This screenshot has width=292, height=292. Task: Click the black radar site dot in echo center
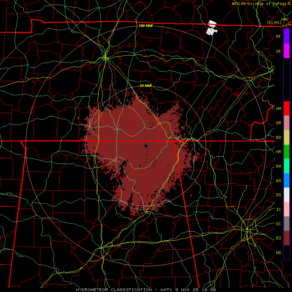146,146
